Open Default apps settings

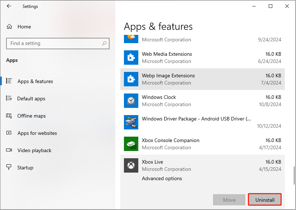coord(31,99)
